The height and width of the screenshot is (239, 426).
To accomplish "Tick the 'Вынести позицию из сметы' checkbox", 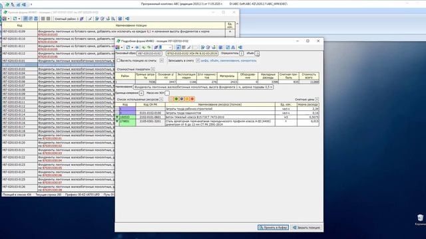I will tap(118, 60).
